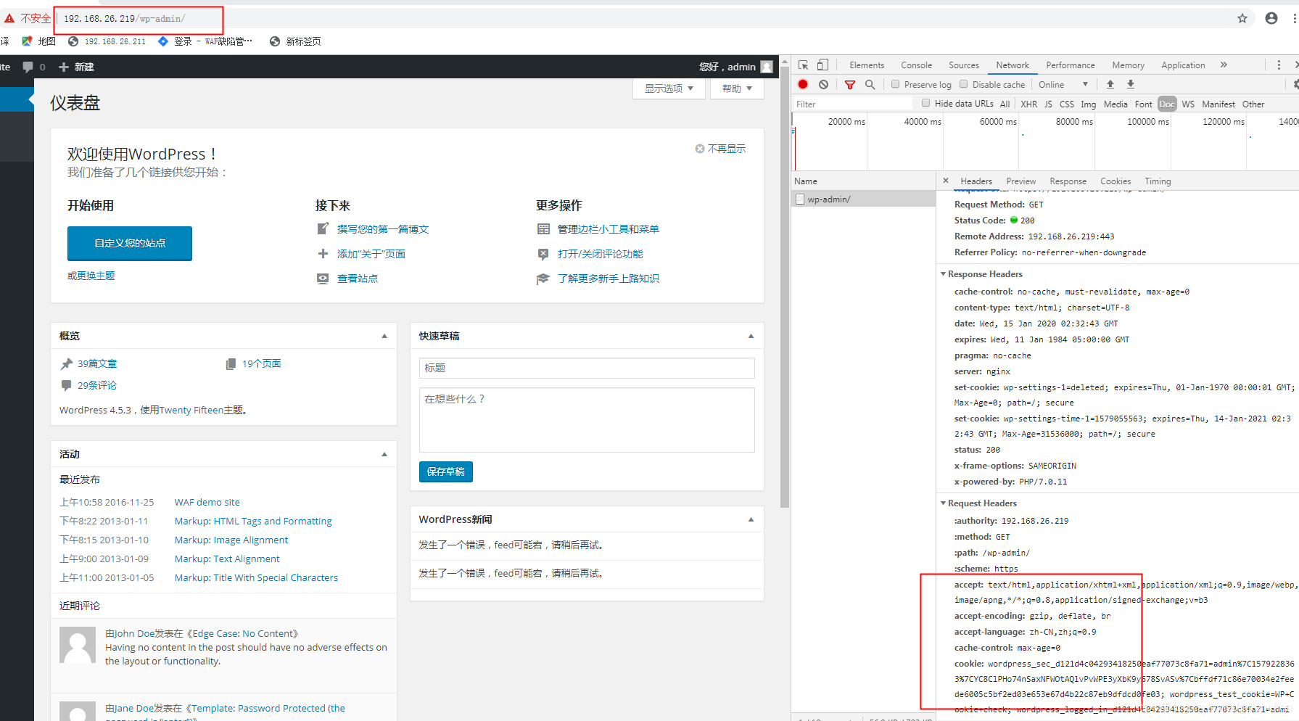The image size is (1299, 721).
Task: Click the clear network log icon
Action: coord(823,84)
